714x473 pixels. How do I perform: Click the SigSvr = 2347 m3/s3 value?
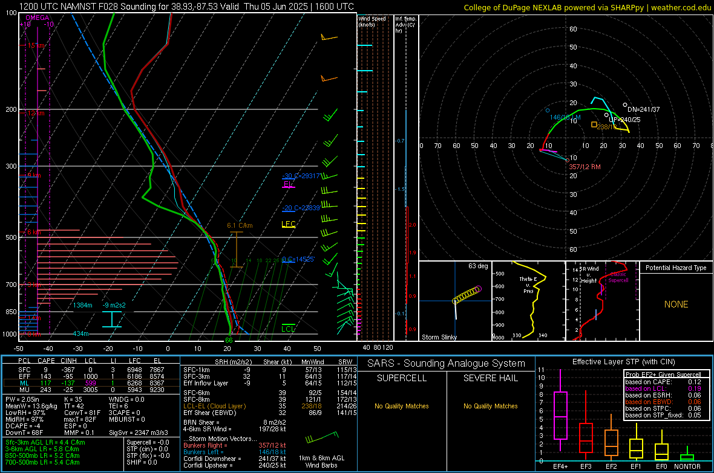click(139, 433)
